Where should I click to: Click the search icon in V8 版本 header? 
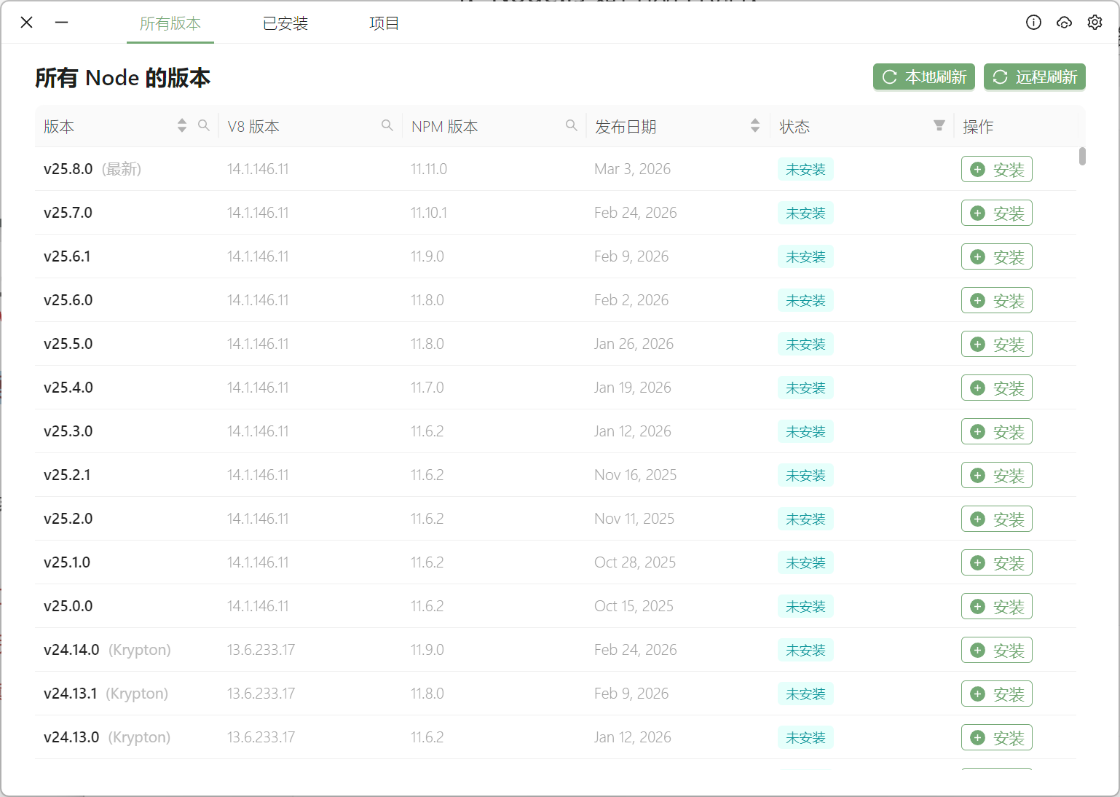click(x=387, y=125)
